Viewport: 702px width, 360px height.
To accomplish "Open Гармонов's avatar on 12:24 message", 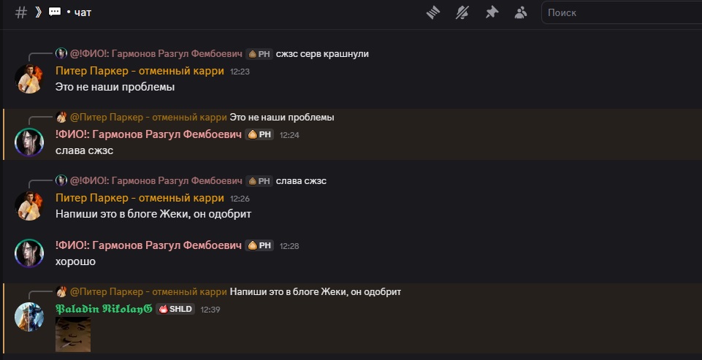I will pos(29,142).
